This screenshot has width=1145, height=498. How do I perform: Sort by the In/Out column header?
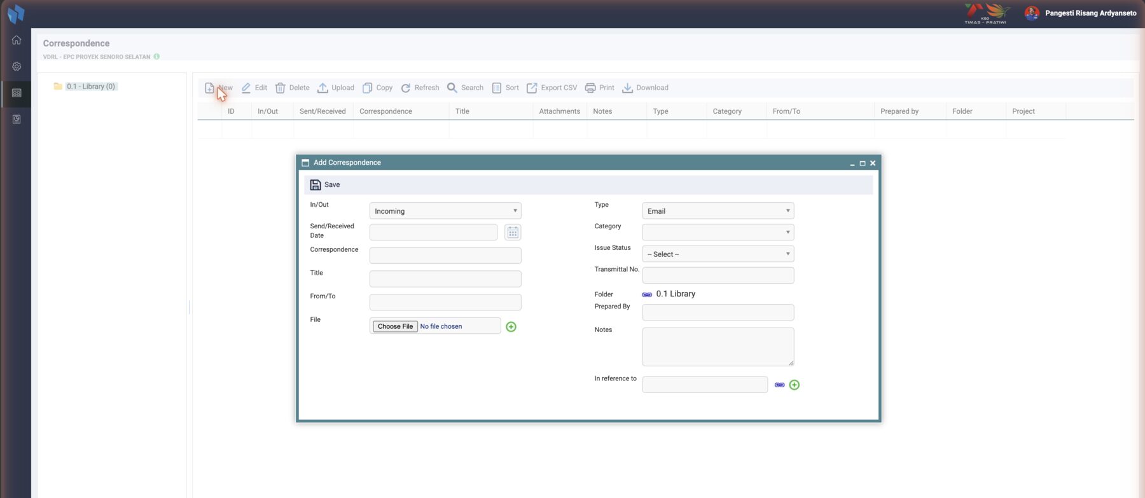point(268,111)
